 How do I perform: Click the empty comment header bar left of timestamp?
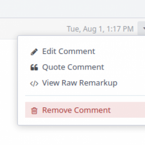pos(33,28)
